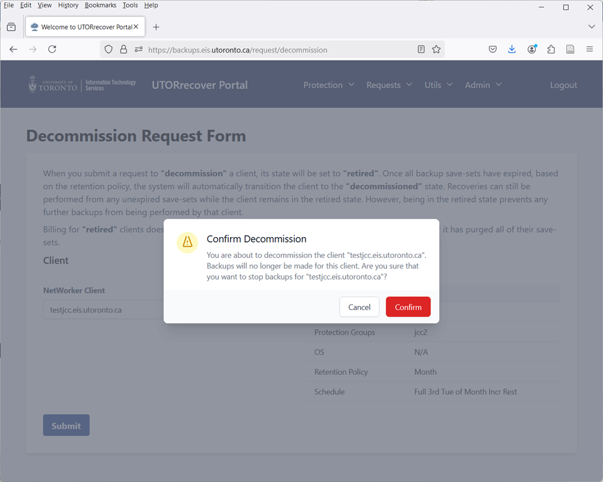Screen dimensions: 603x482
Task: Open the Firefox extensions puzzle icon
Action: point(551,49)
